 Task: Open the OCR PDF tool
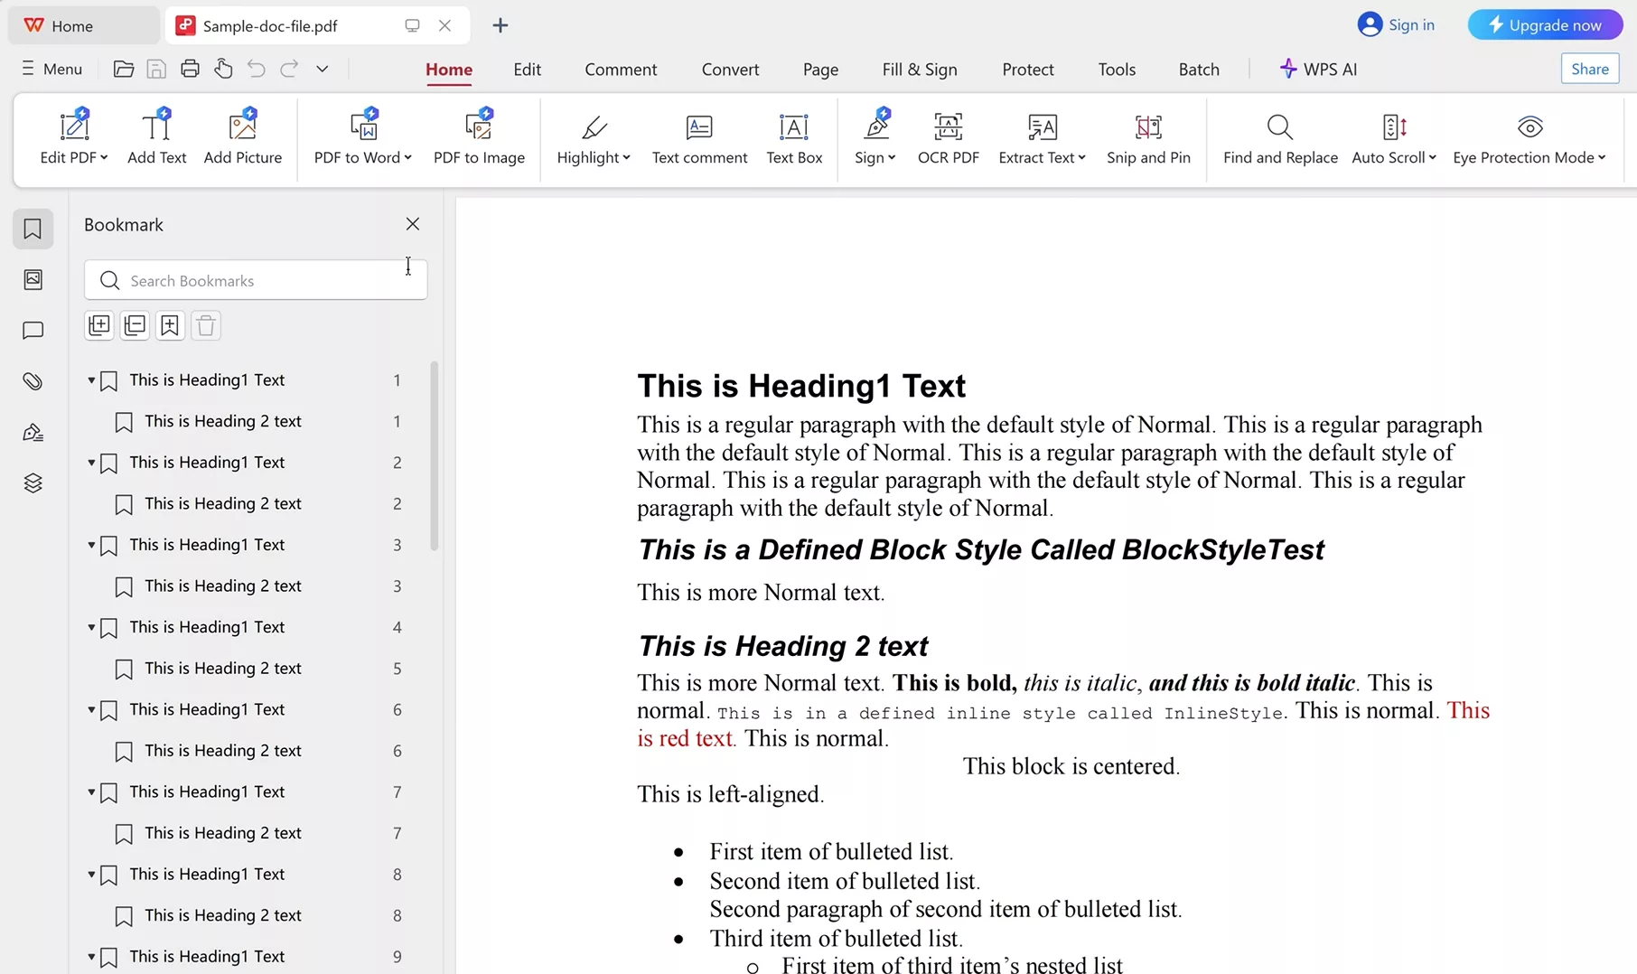point(948,138)
